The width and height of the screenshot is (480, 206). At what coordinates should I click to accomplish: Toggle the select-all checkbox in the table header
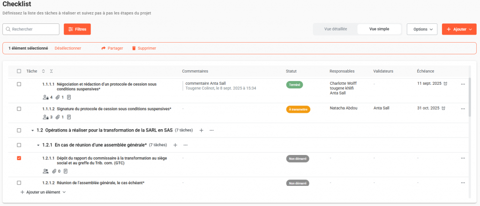click(x=19, y=71)
